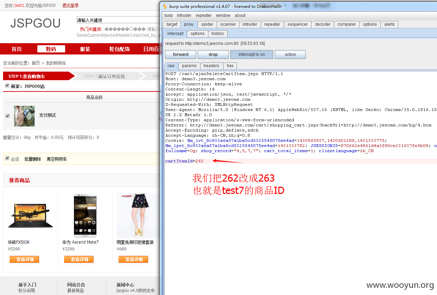Switch to the target tab
The height and width of the screenshot is (295, 437).
pyautogui.click(x=172, y=24)
